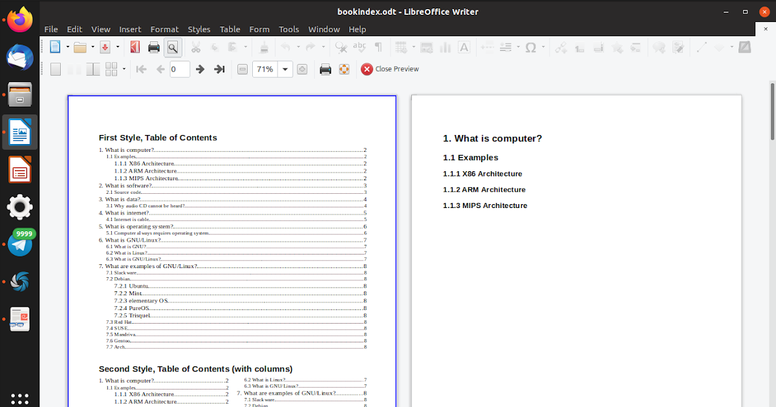This screenshot has width=776, height=407.
Task: Activate the Clone Formatting tool
Action: coord(265,47)
